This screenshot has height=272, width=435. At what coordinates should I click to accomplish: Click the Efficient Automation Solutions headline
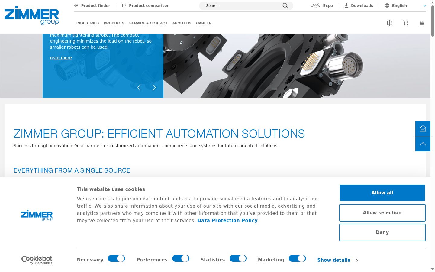coord(159,134)
